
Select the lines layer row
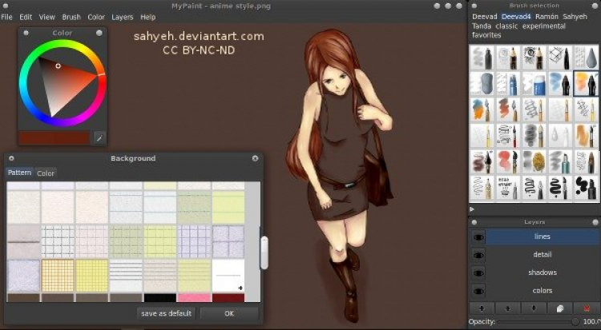click(x=543, y=237)
